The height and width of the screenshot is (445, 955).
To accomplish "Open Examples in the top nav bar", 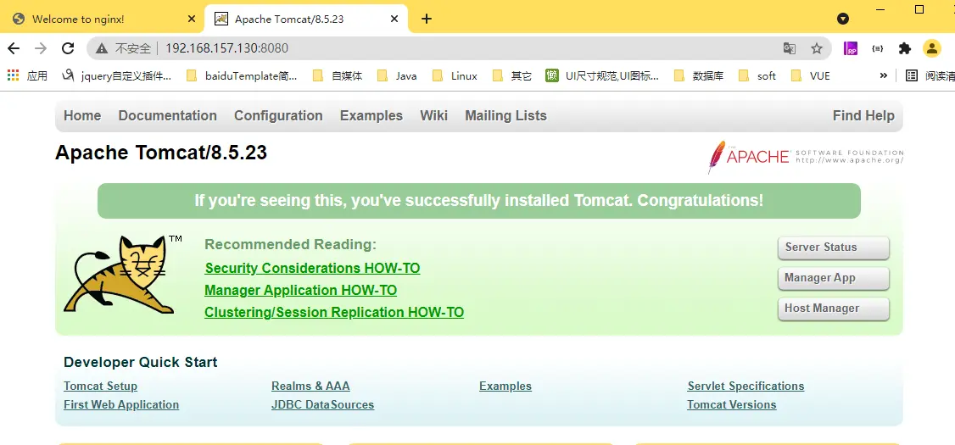I will coord(371,115).
